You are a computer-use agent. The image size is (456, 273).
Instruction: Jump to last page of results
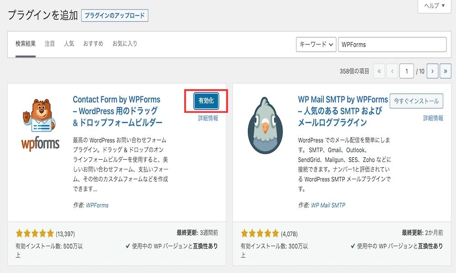[445, 71]
